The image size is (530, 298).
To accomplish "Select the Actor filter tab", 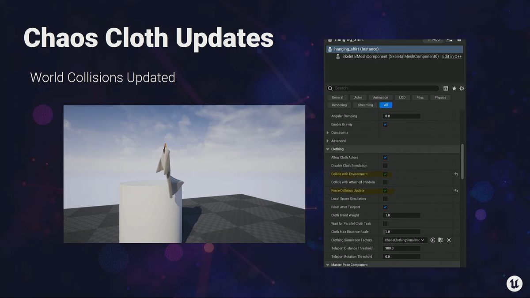I will (358, 98).
